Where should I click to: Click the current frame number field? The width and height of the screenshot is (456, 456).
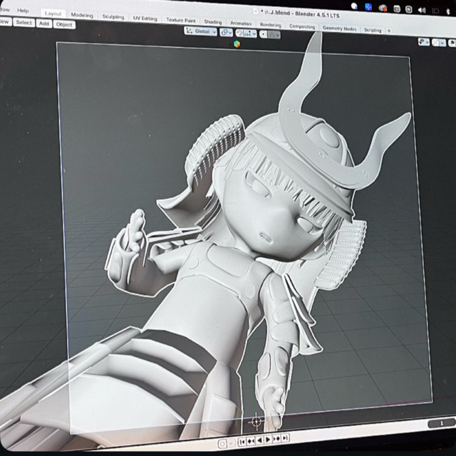pyautogui.click(x=431, y=423)
